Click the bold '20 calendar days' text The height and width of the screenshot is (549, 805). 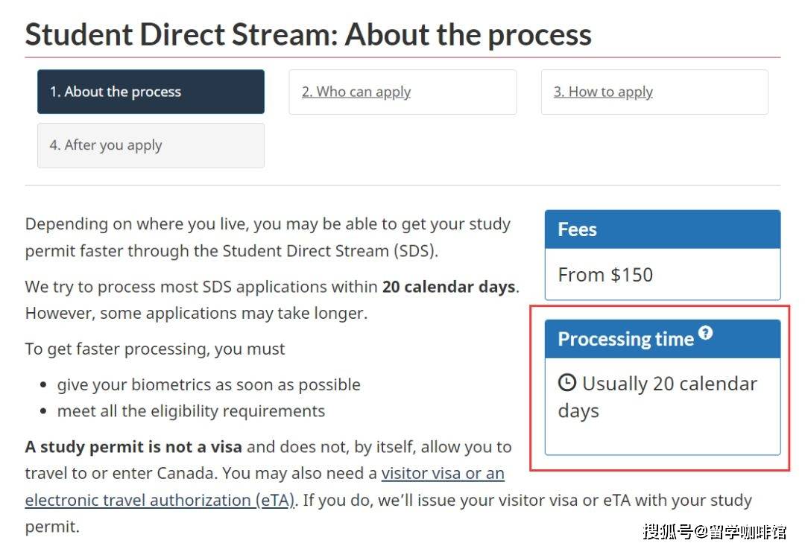coord(449,287)
